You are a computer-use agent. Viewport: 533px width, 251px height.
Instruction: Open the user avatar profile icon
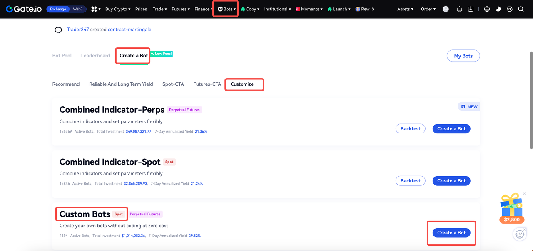click(446, 9)
